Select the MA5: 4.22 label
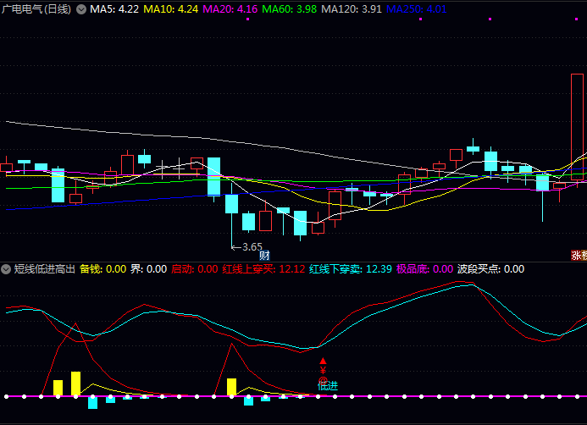Image resolution: width=587 pixels, height=425 pixels. click(x=114, y=9)
